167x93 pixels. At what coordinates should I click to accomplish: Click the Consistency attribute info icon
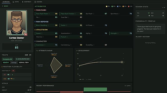tap(71, 45)
